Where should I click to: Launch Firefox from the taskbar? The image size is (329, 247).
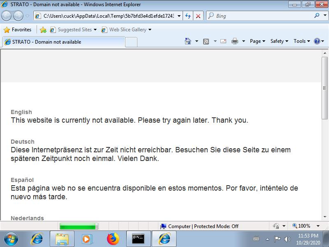pos(113,239)
